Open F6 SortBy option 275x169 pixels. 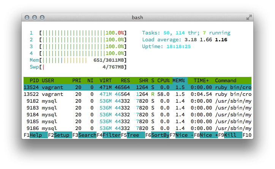[157, 135]
